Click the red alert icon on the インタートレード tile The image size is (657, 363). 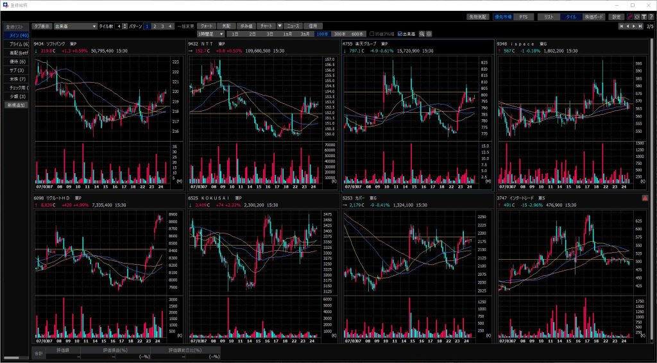[645, 199]
